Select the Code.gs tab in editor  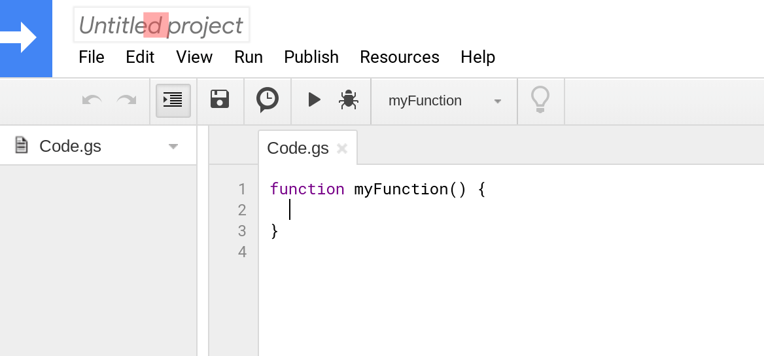pyautogui.click(x=298, y=149)
